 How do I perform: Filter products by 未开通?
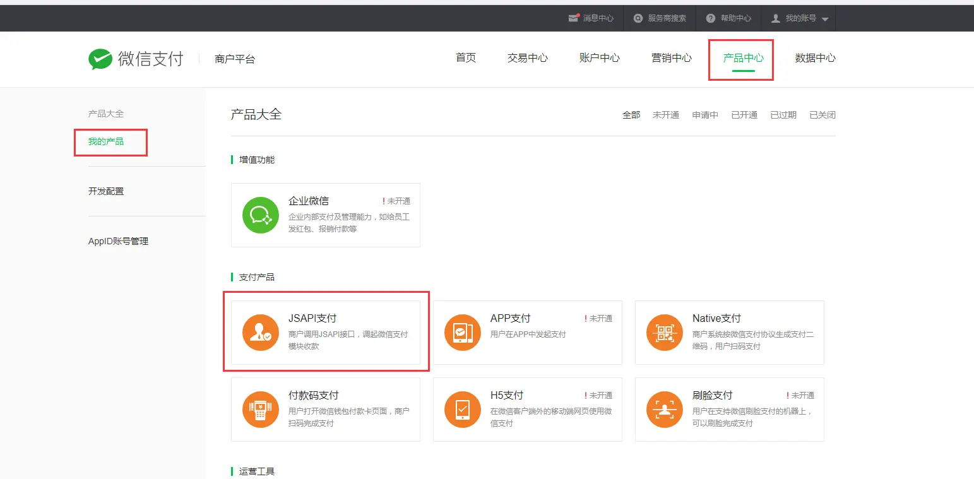coord(666,115)
